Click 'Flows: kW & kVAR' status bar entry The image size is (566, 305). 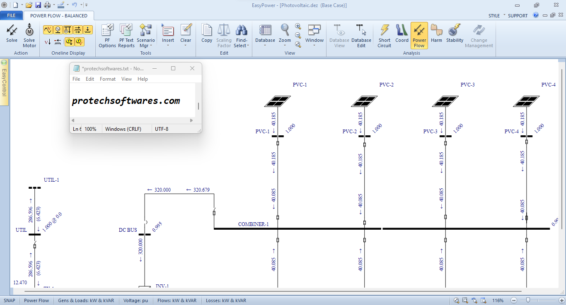177,300
